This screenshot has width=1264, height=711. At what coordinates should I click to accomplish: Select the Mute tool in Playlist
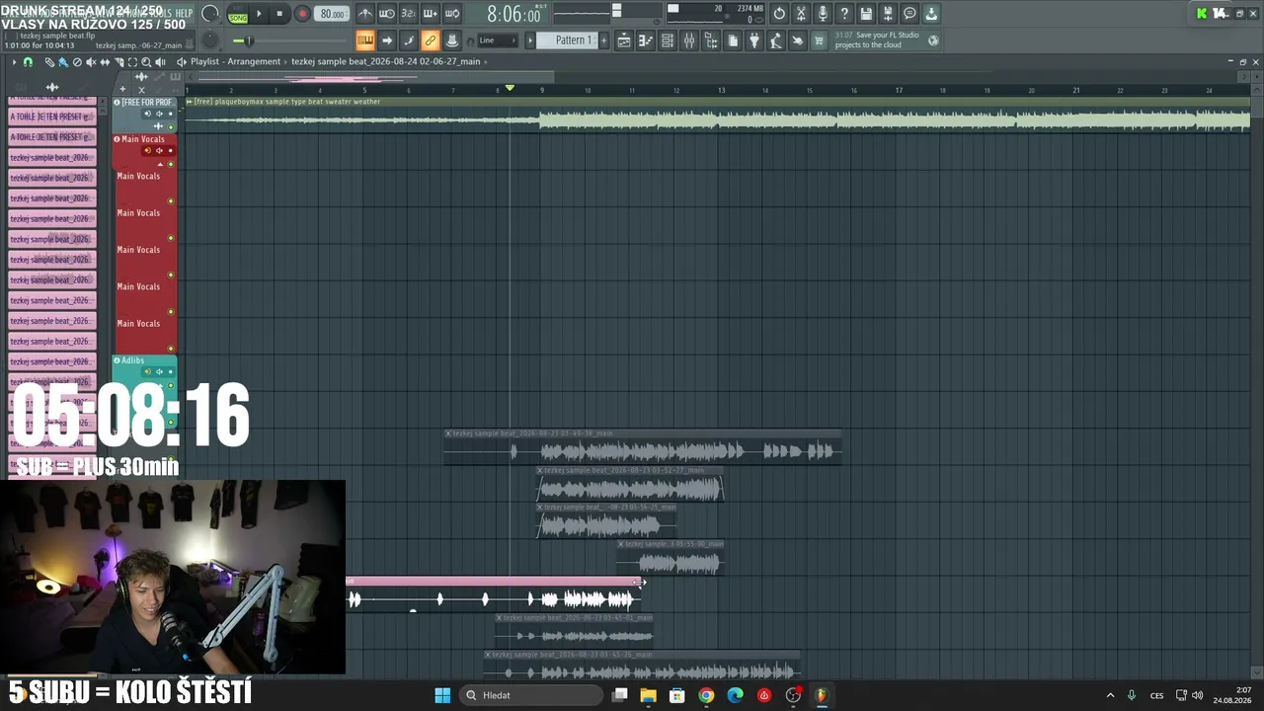click(91, 62)
